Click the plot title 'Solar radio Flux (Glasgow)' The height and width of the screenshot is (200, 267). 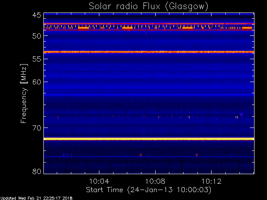[149, 6]
